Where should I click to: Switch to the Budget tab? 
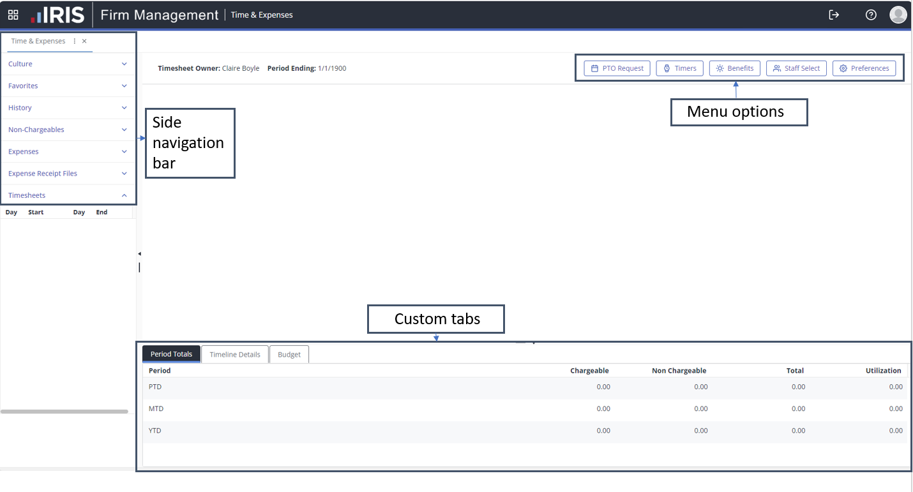click(289, 355)
